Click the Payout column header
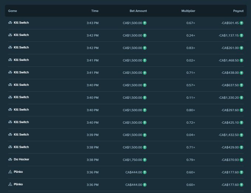Image resolution: width=251 pixels, height=193 pixels. (x=238, y=11)
